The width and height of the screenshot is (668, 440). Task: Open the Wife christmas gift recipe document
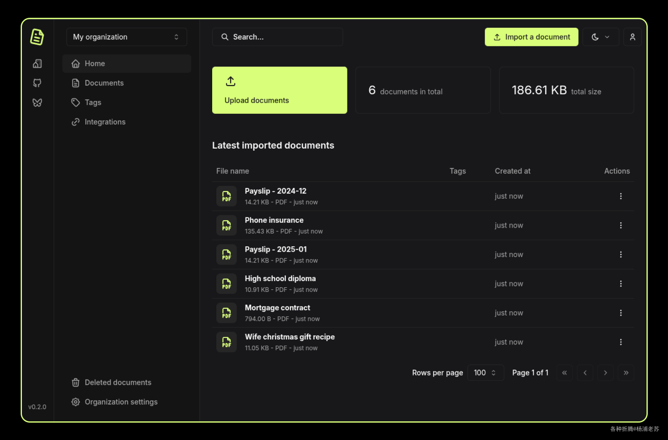coord(290,337)
